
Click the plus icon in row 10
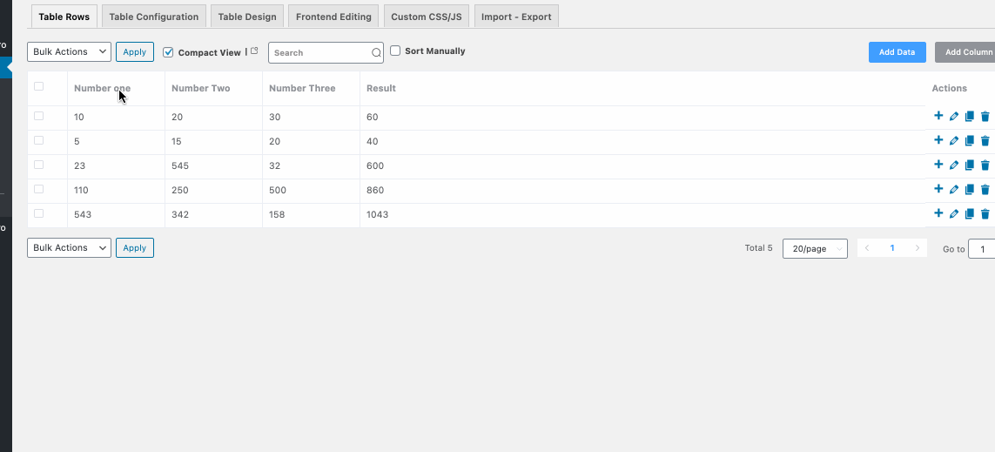pos(938,116)
